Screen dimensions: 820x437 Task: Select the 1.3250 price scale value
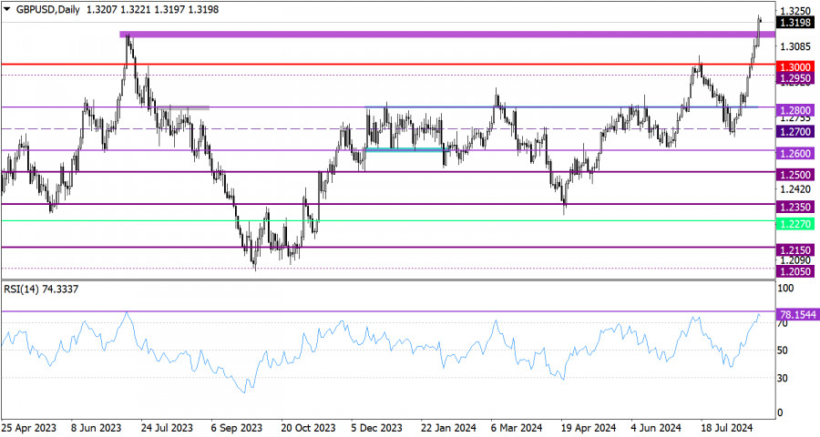point(794,11)
